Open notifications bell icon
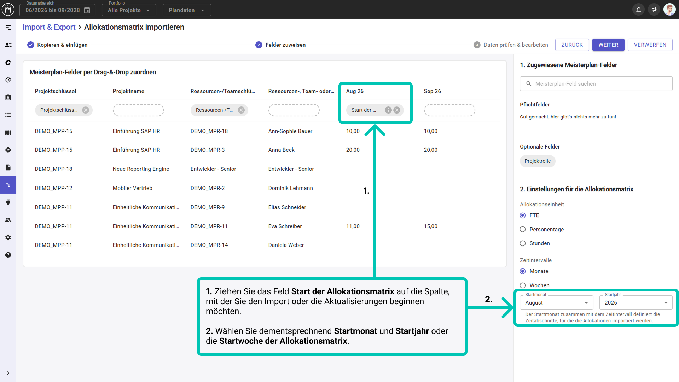Screen dimensions: 679x382 click(x=638, y=10)
